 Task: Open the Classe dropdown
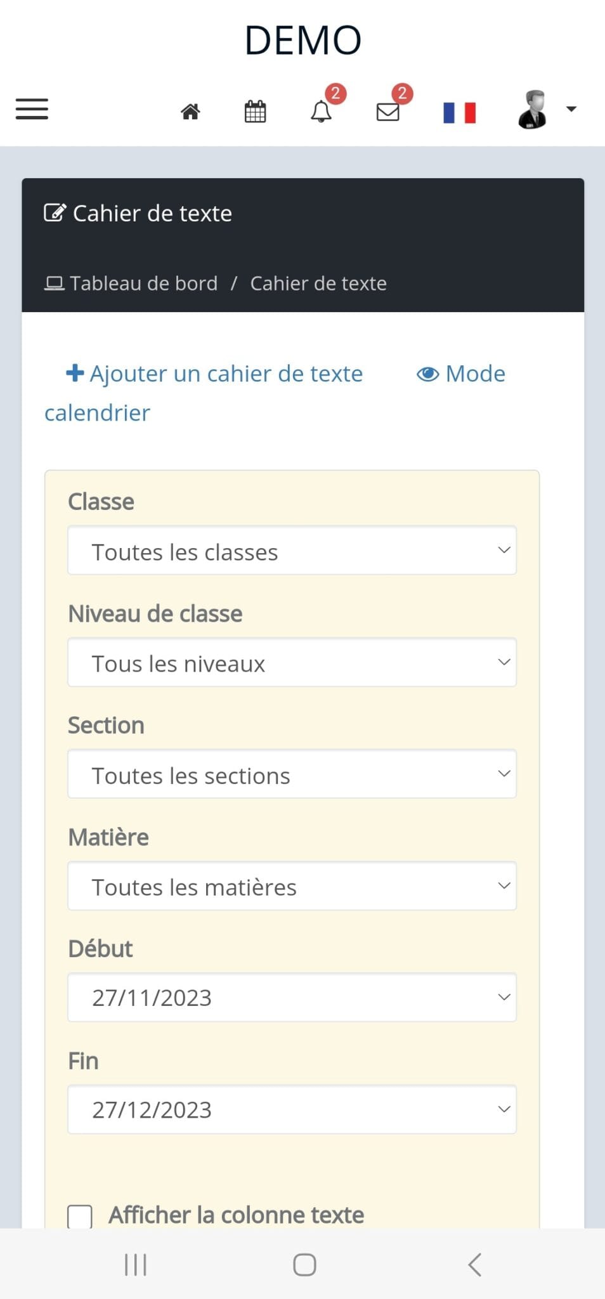point(292,551)
